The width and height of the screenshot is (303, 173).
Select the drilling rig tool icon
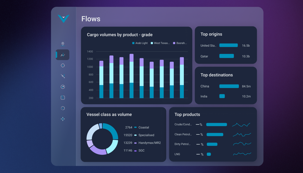(x=63, y=76)
